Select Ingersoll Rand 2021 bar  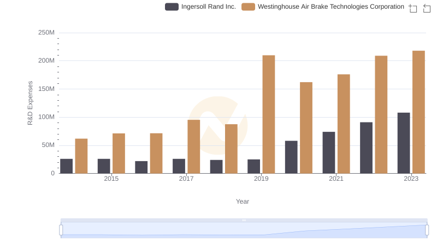click(329, 152)
